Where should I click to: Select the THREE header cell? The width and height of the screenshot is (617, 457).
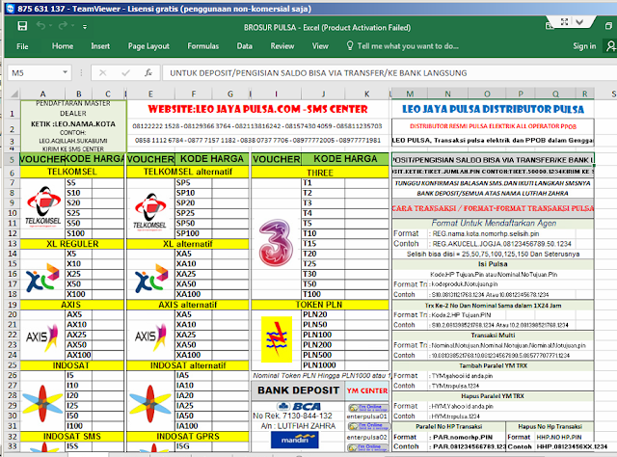coord(319,173)
